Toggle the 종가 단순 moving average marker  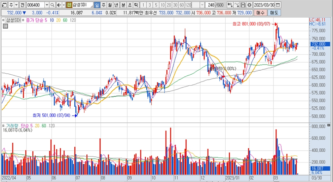[x=23, y=20]
